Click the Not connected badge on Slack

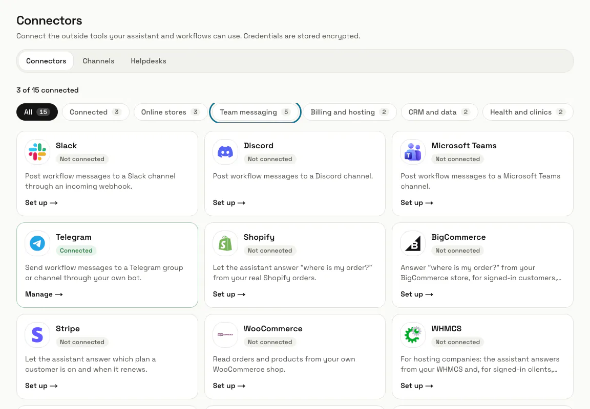click(x=82, y=159)
